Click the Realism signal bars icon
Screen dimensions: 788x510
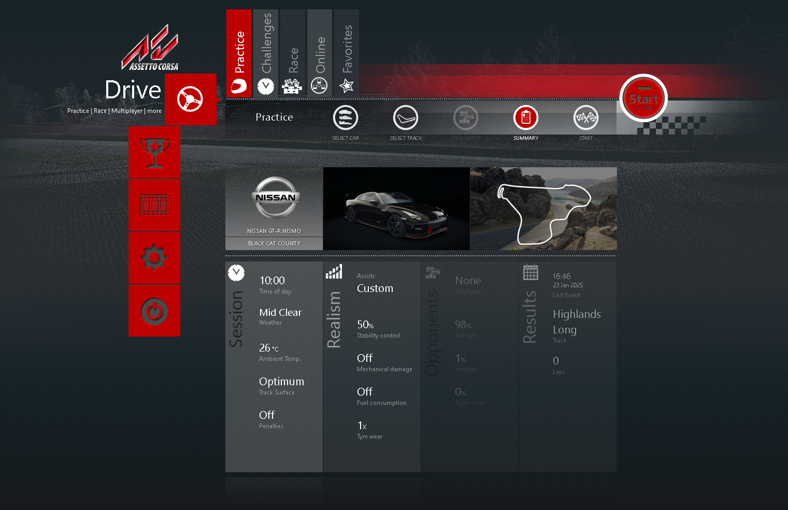pyautogui.click(x=334, y=272)
